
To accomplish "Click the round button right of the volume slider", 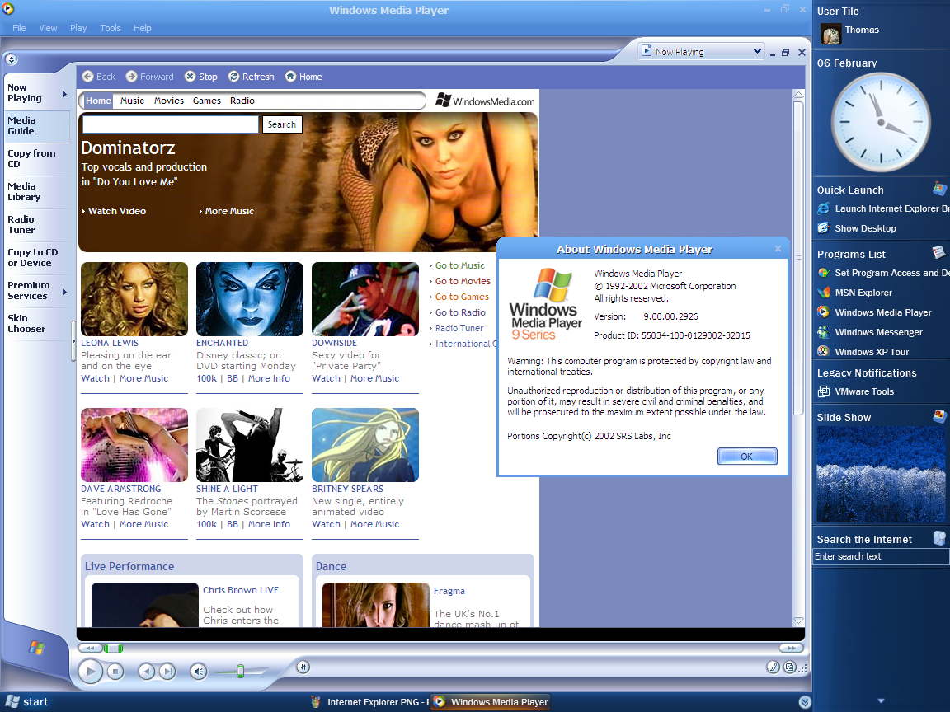I will (303, 667).
